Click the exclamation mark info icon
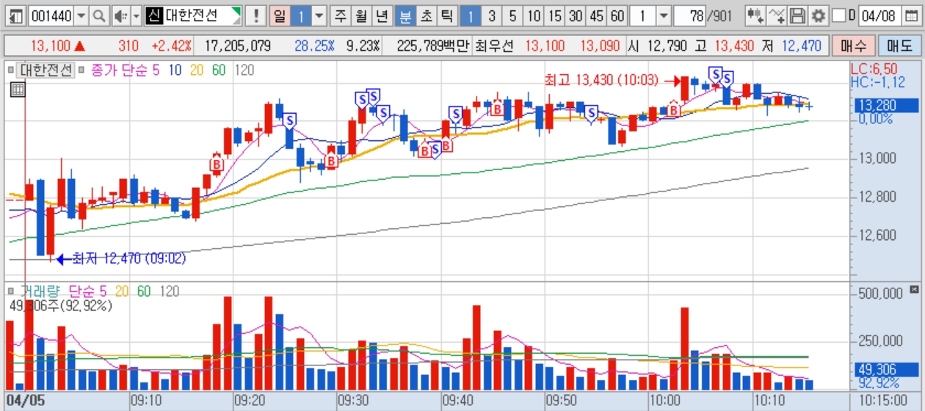 click(255, 15)
